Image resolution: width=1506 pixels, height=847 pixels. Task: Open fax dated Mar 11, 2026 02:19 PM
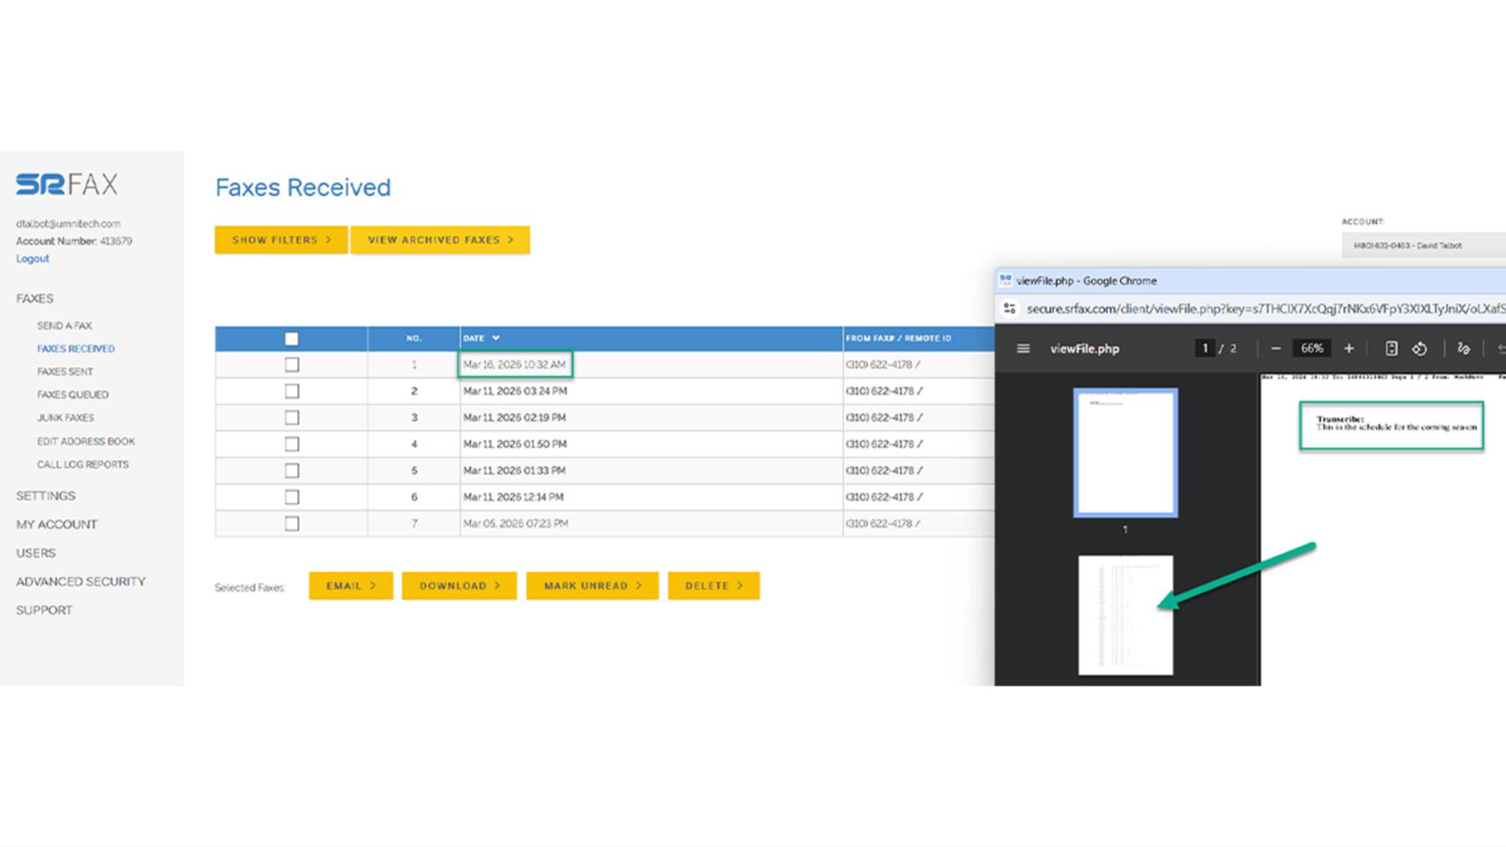(x=515, y=417)
